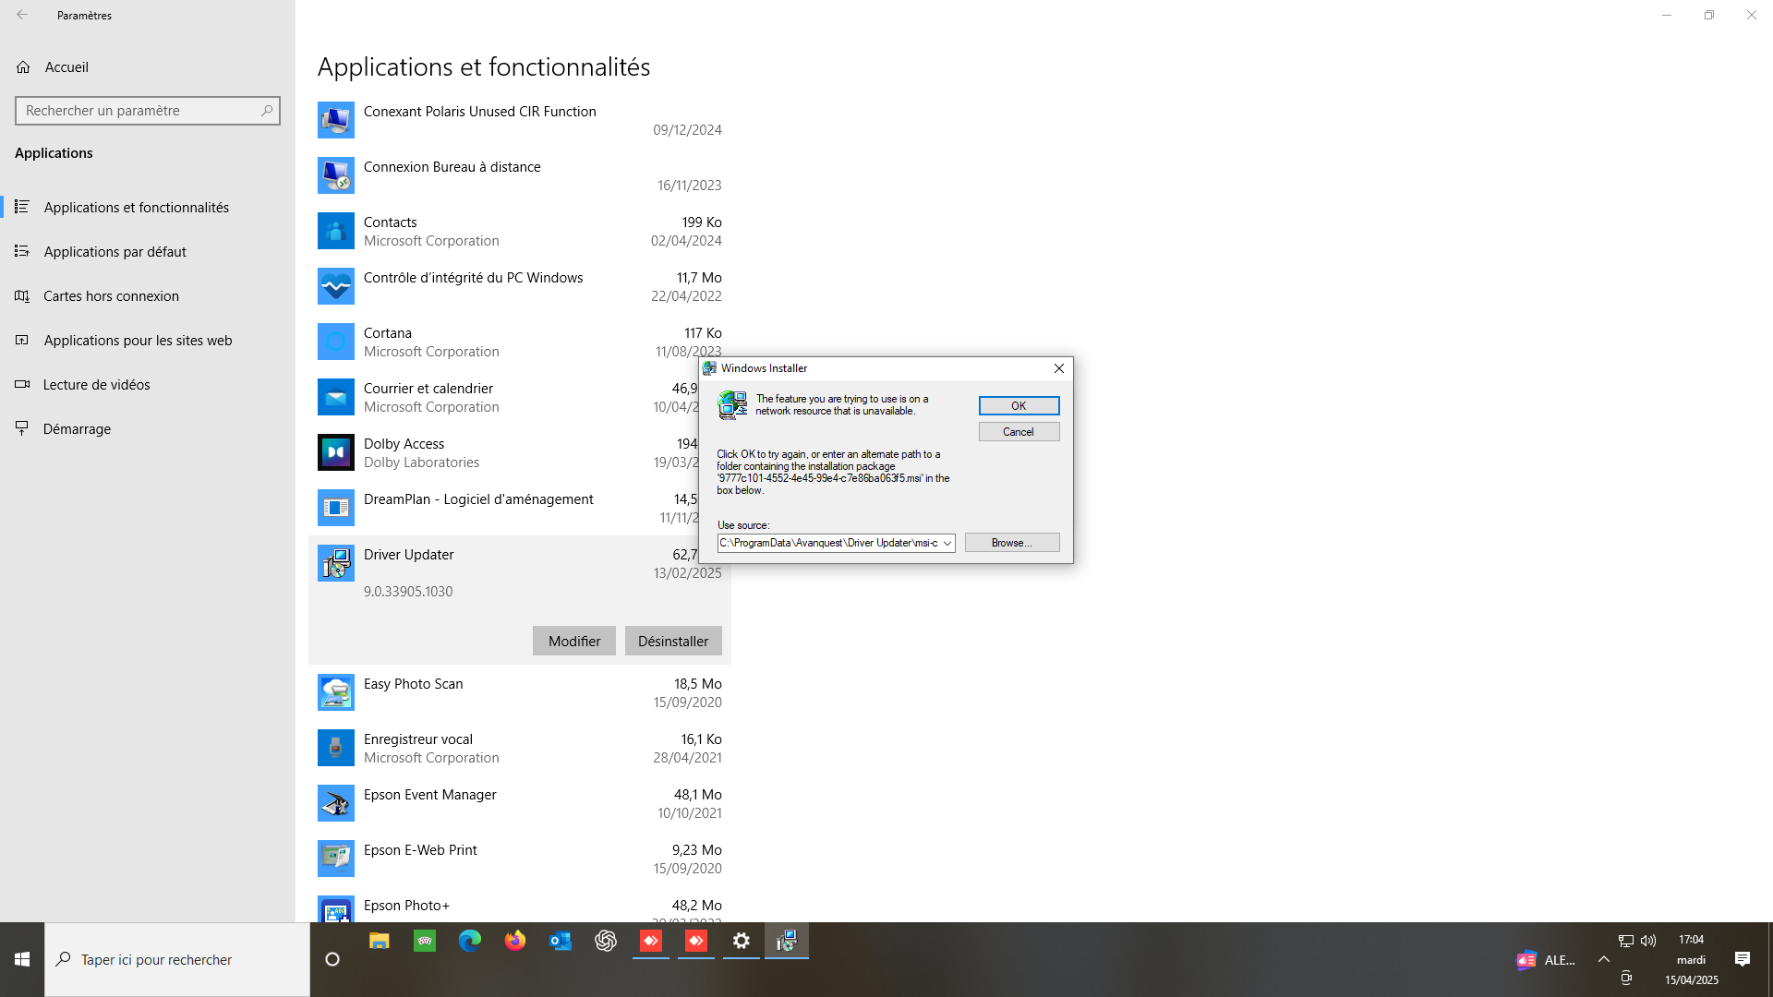Select Epson Photo+ entry text
The height and width of the screenshot is (997, 1773).
[x=406, y=906]
